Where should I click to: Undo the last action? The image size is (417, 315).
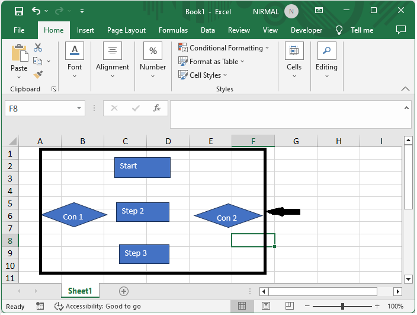point(36,11)
